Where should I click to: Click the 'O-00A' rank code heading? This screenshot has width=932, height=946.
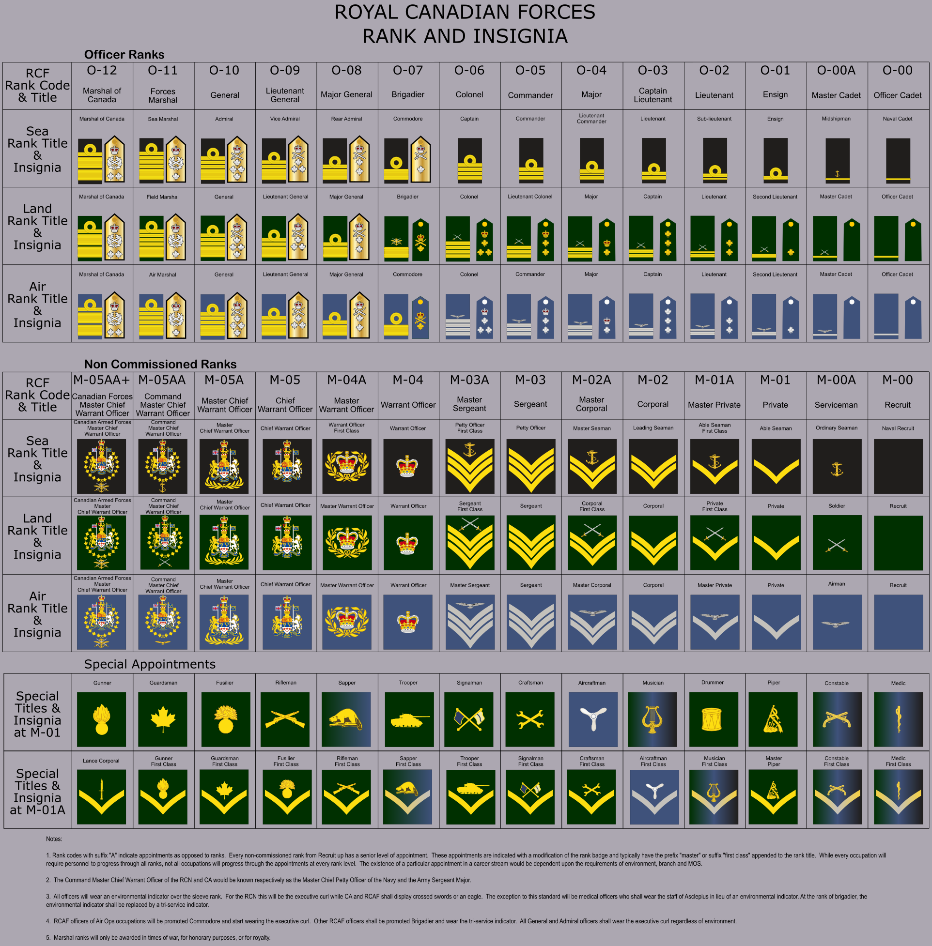click(x=837, y=70)
